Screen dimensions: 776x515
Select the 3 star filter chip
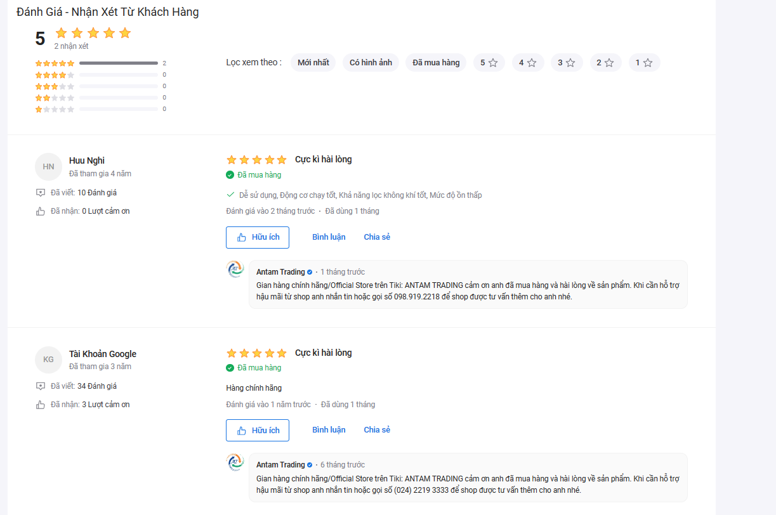click(x=567, y=63)
